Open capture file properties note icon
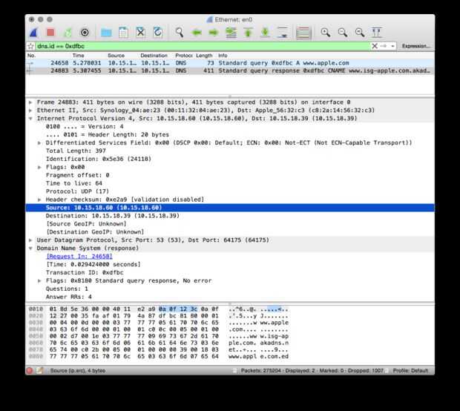Viewport: 460px width, 411px height. (x=39, y=371)
